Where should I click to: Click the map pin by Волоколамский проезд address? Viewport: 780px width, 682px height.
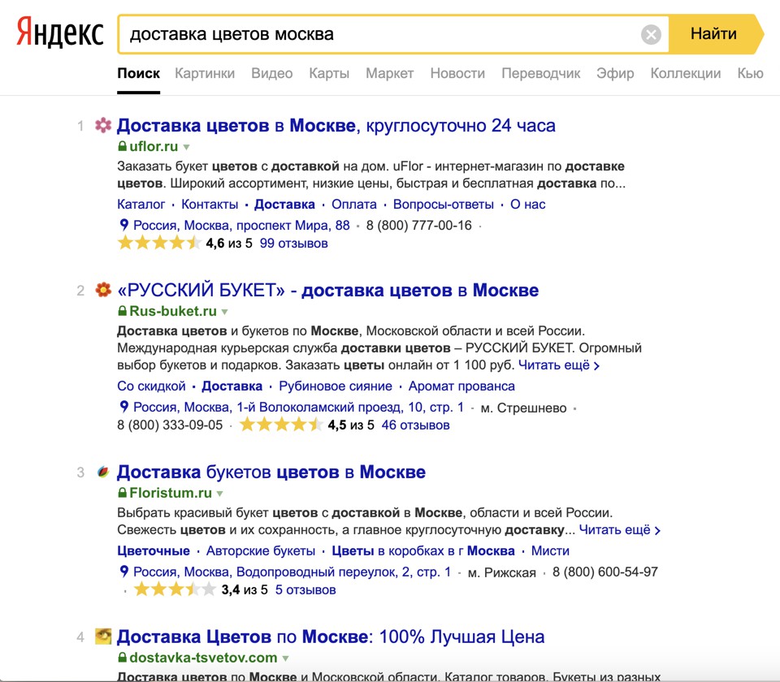(123, 407)
